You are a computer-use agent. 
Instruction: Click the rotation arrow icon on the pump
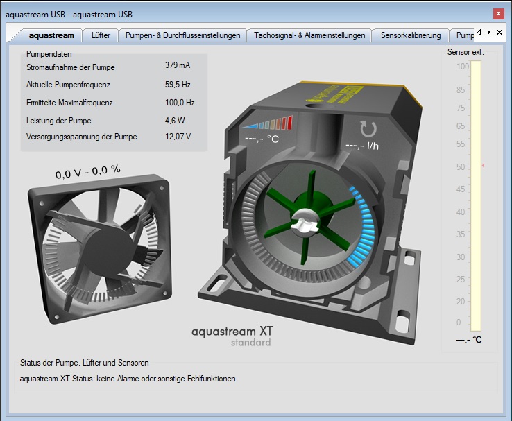tap(368, 129)
